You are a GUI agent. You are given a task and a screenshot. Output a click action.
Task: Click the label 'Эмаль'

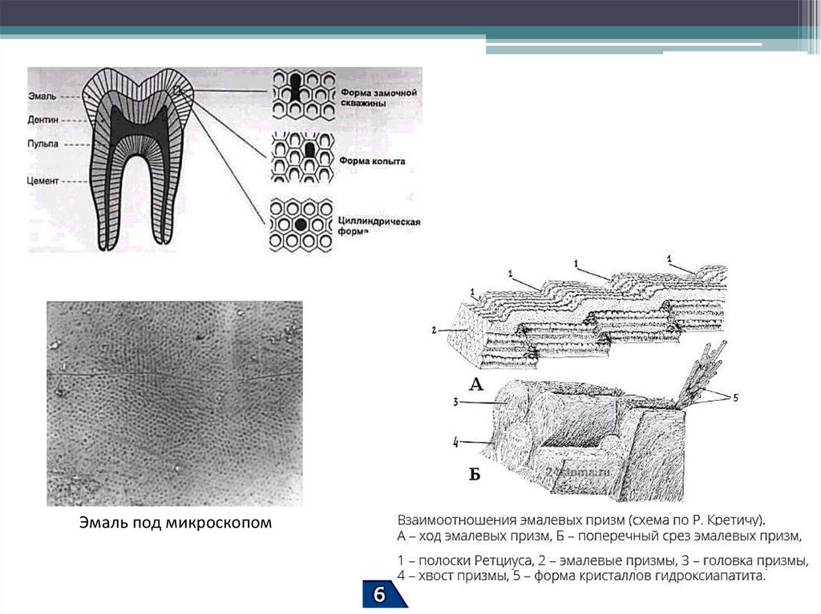click(42, 96)
